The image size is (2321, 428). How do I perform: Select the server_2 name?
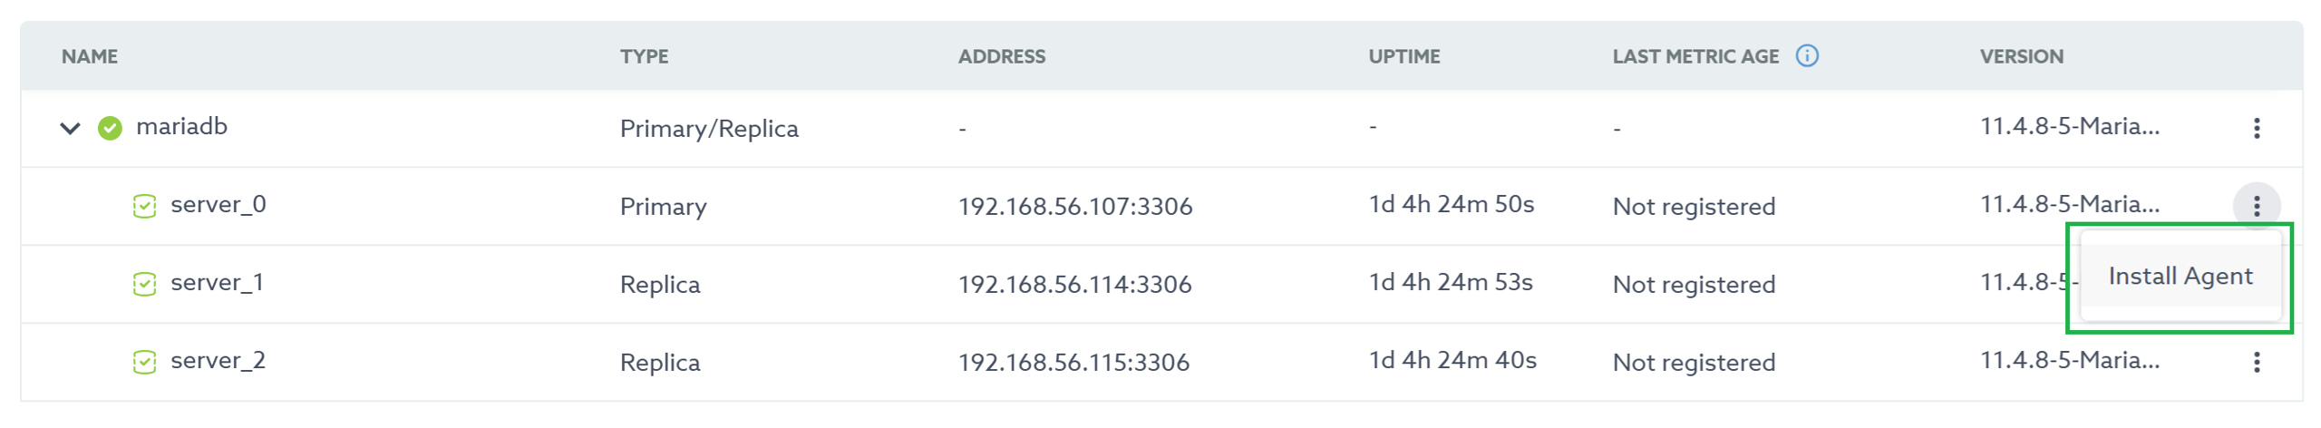(x=218, y=361)
